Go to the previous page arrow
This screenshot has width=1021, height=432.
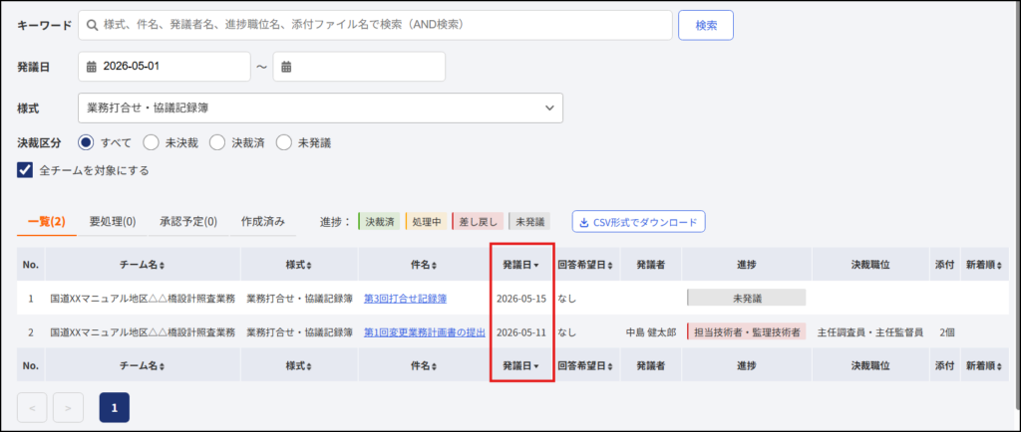33,408
